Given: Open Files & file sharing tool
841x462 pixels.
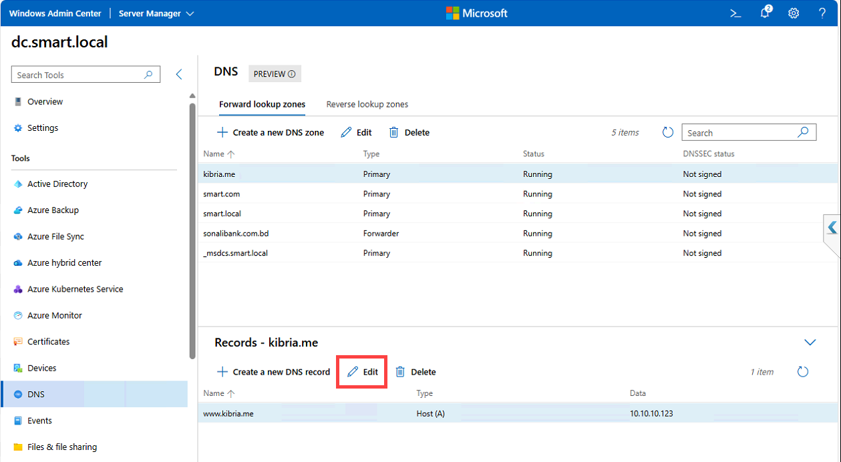Looking at the screenshot, I should point(61,447).
